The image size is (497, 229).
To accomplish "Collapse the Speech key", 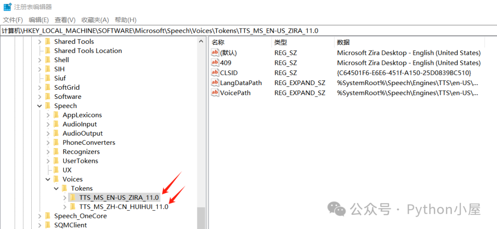I will coord(40,106).
